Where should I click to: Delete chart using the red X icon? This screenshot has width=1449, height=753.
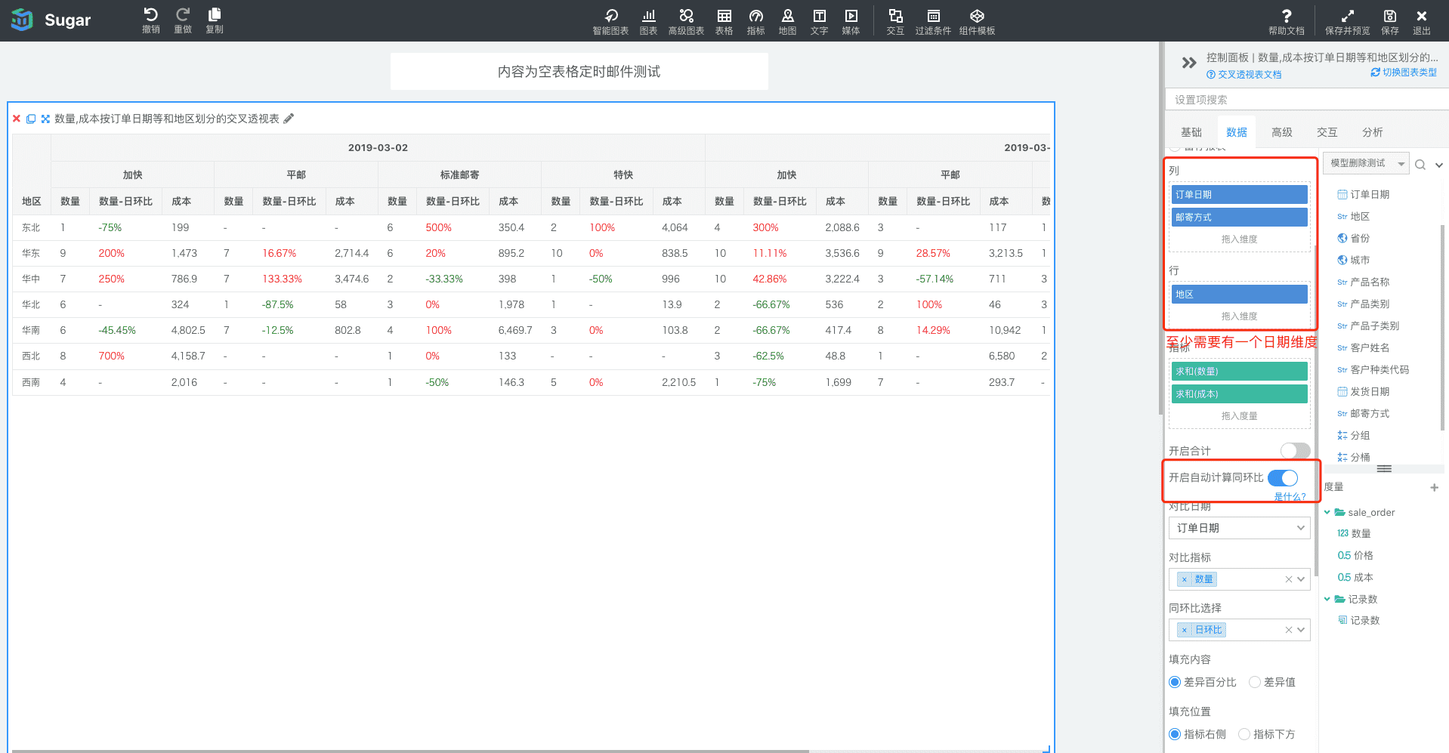[x=17, y=119]
